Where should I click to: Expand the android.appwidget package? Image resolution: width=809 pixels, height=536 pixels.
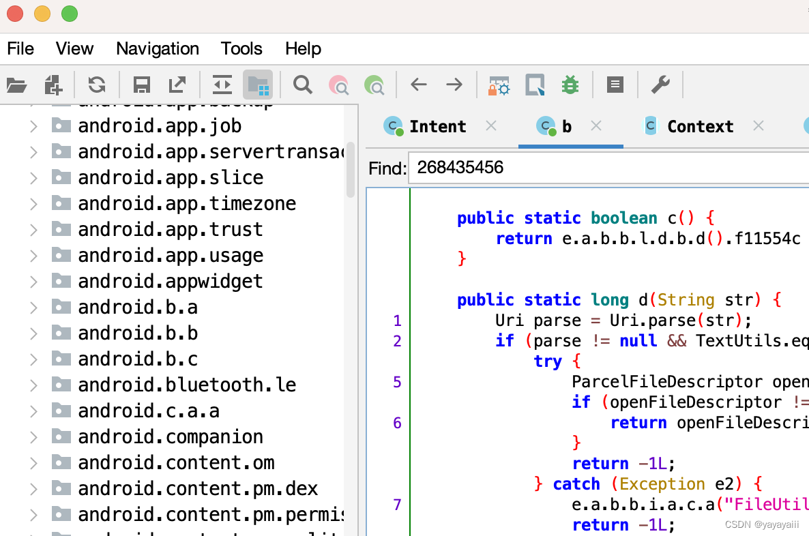(33, 282)
